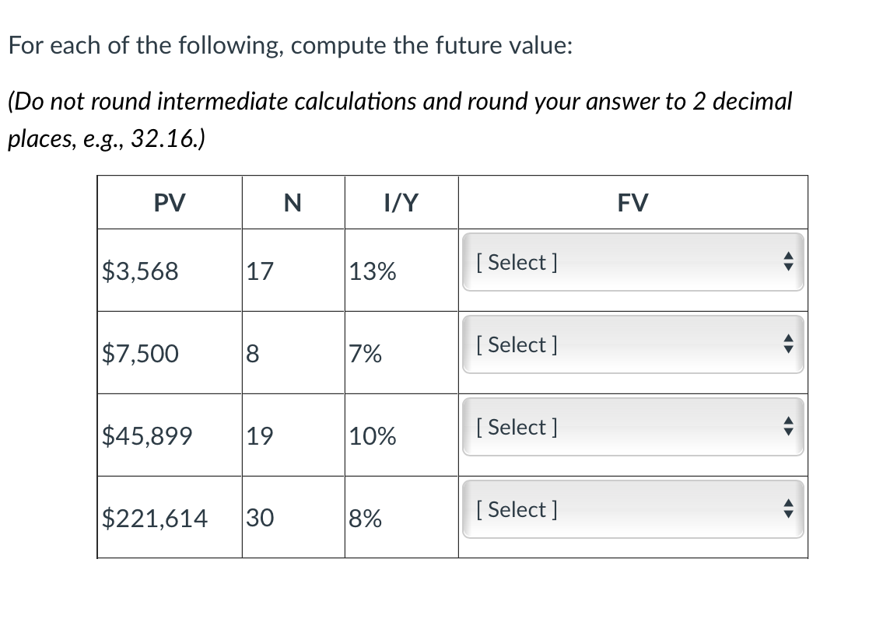Click the $221,614 present value cell
The width and height of the screenshot is (890, 622).
pos(153,518)
